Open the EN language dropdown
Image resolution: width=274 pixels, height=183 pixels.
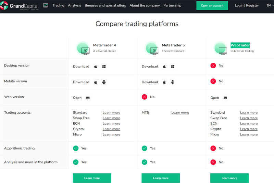270,5
